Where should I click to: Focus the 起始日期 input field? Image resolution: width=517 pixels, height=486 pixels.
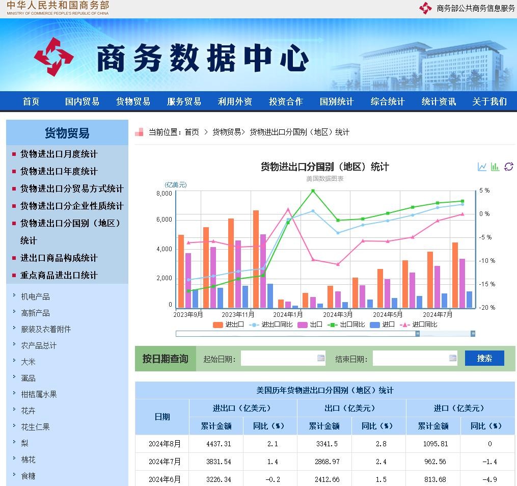tap(278, 358)
